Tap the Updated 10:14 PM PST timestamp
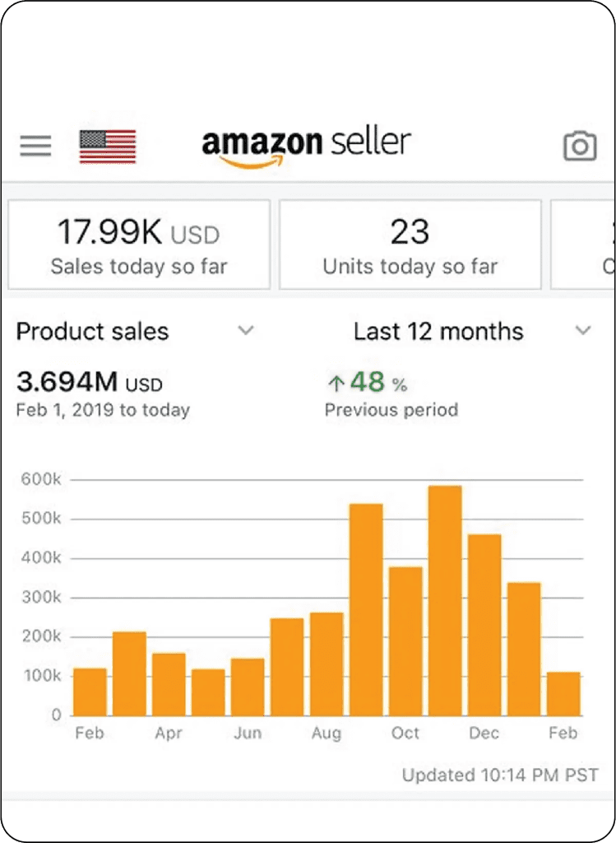Screen dimensions: 616x843 point(500,775)
